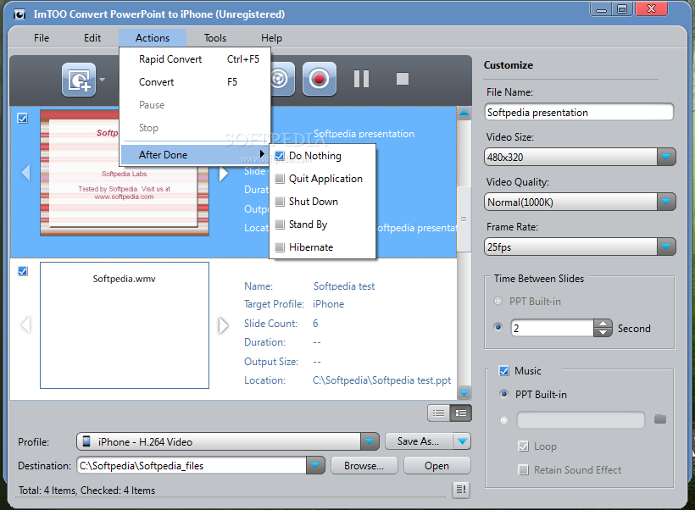This screenshot has width=695, height=510.
Task: Check Do Nothing in After Done submenu
Action: coord(280,156)
